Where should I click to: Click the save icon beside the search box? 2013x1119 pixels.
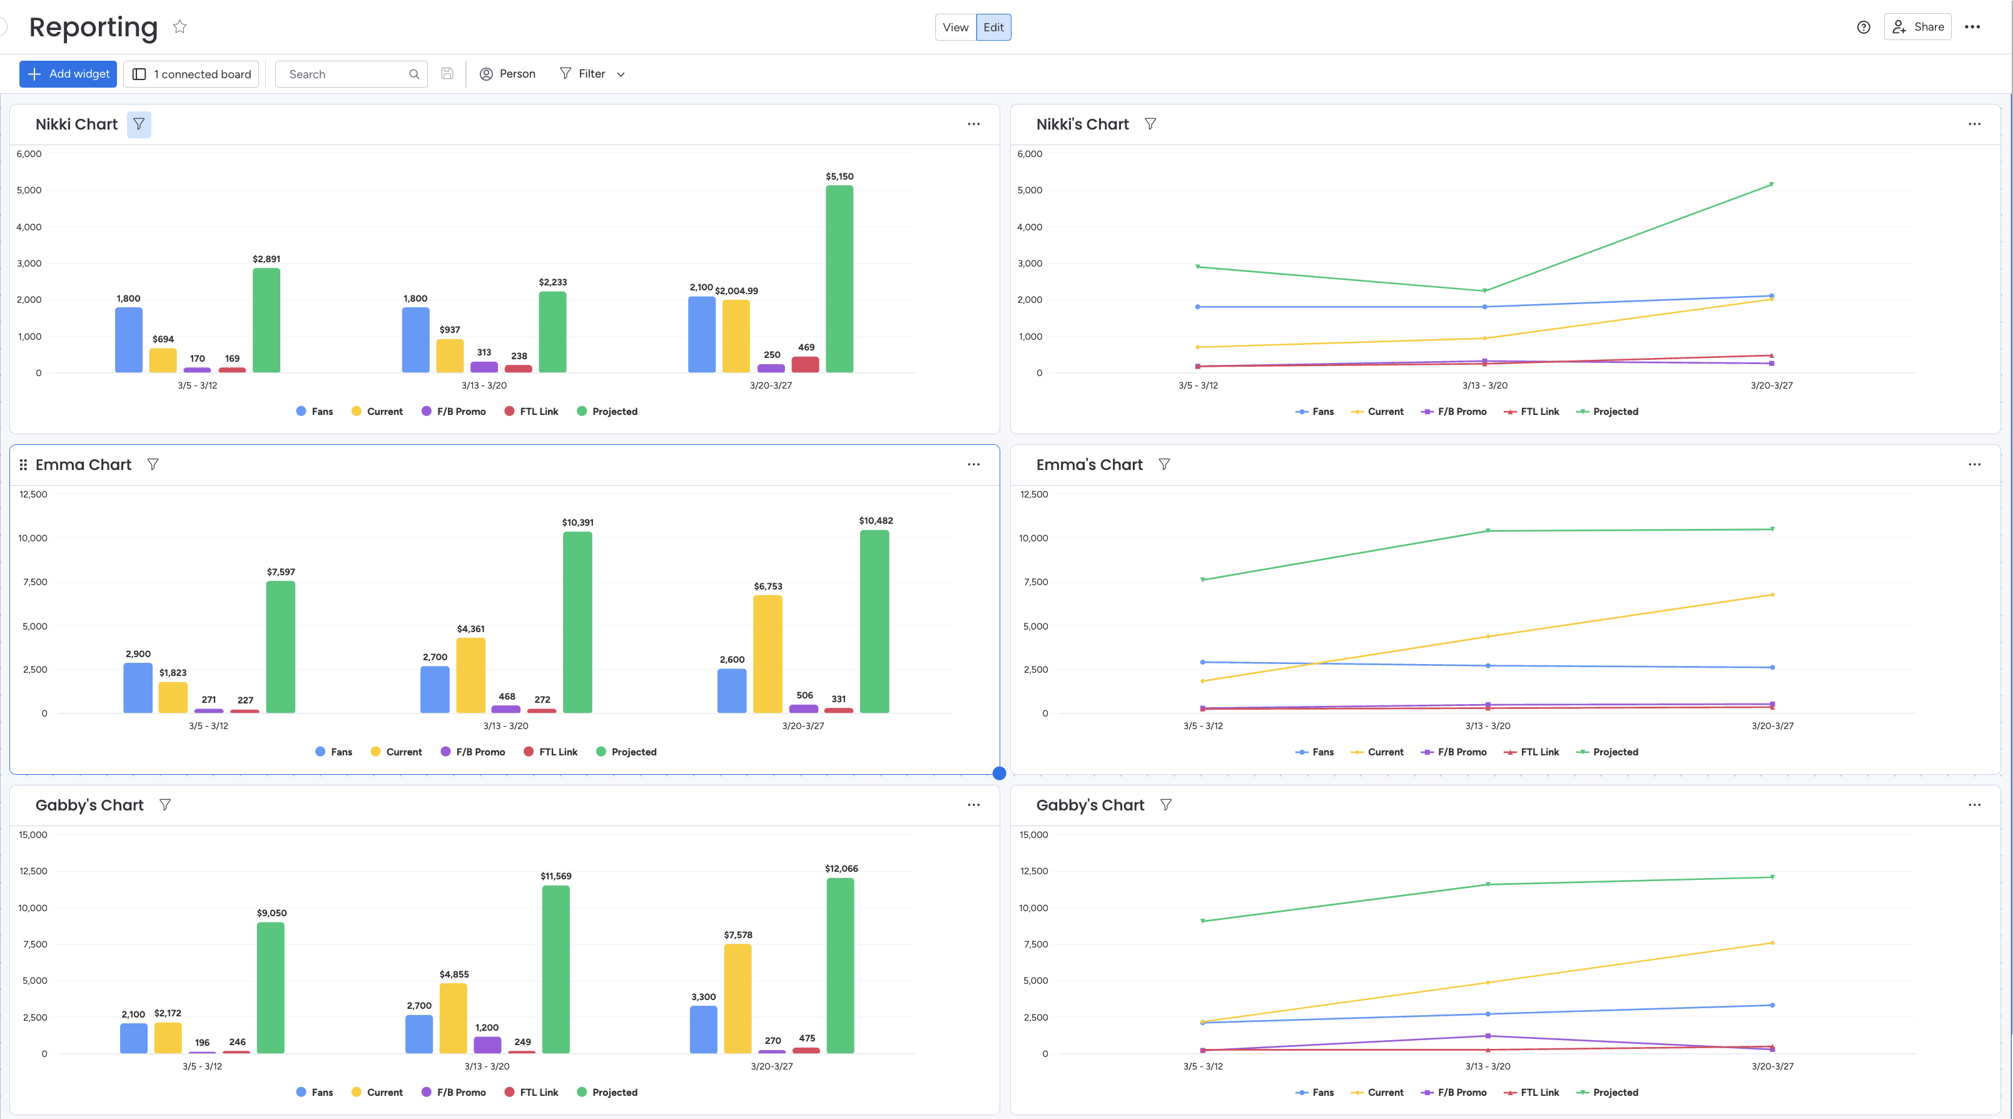[447, 73]
